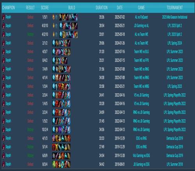The image size is (195, 171).
Task: Open the Xayah champion icon in the first row
Action: [4, 17]
